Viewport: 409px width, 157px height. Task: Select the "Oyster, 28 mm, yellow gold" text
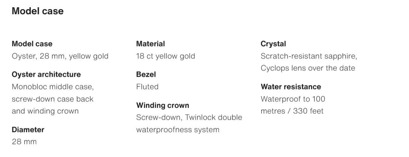[60, 56]
